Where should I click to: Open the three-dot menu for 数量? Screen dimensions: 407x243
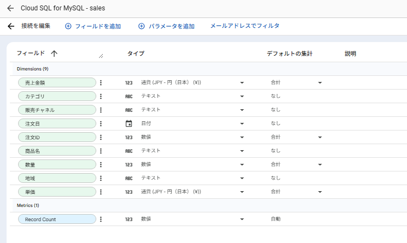point(101,164)
